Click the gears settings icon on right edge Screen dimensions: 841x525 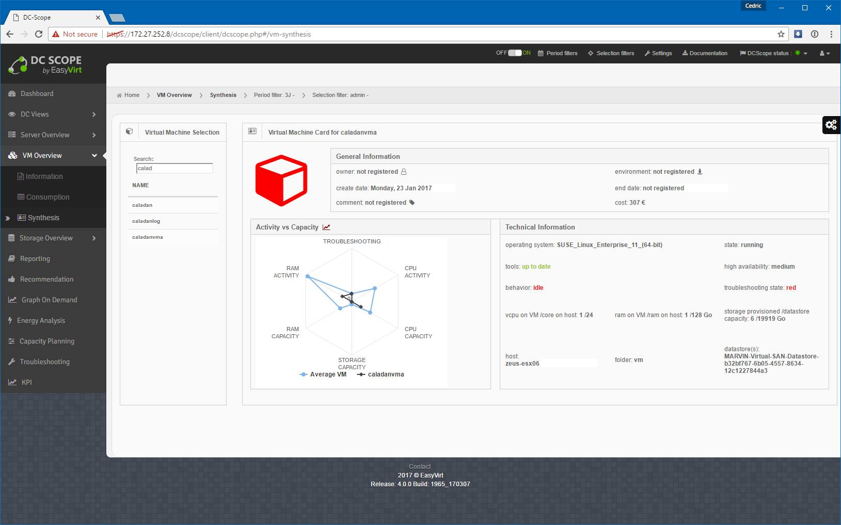pyautogui.click(x=831, y=125)
